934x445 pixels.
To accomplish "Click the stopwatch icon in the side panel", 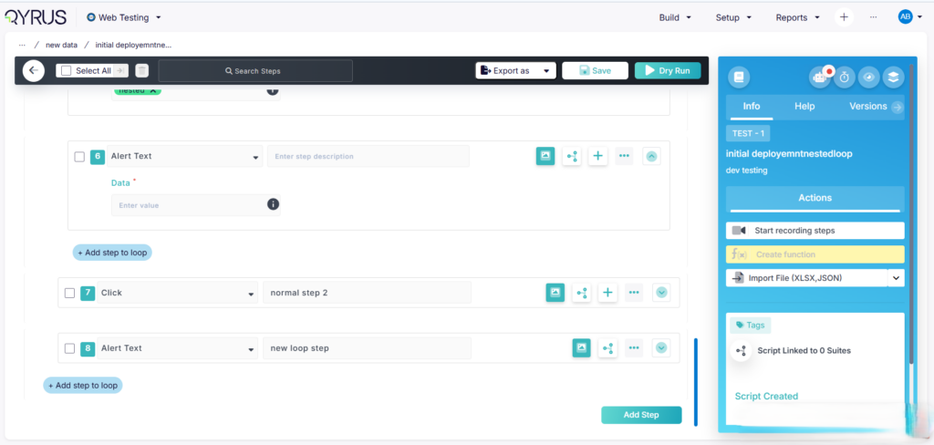I will (x=845, y=78).
